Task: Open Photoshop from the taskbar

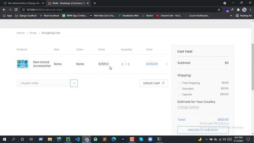Action: (123, 139)
